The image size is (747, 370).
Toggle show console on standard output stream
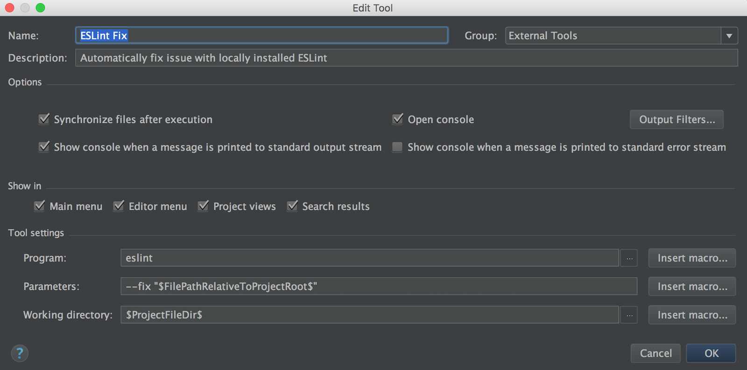[44, 147]
